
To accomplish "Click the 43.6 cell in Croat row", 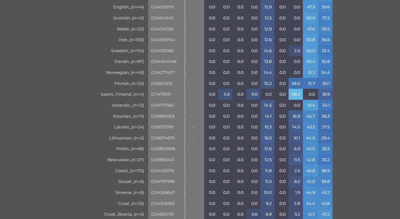I will pos(325,204).
